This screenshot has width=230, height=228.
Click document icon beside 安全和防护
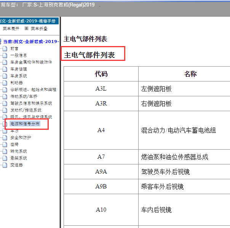tap(5, 137)
